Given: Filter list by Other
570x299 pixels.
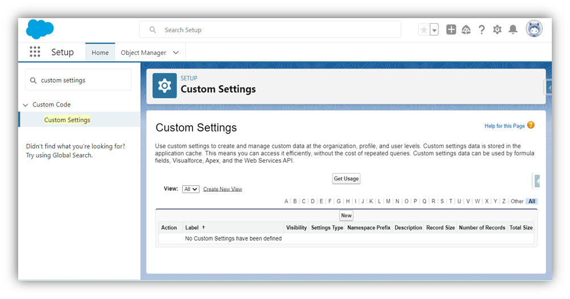Looking at the screenshot, I should click(x=517, y=201).
